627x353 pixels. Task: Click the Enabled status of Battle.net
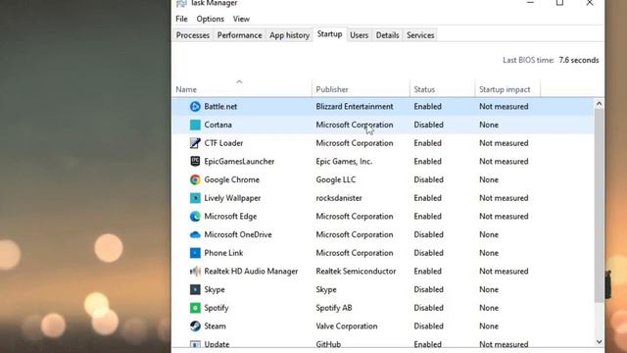click(x=427, y=107)
